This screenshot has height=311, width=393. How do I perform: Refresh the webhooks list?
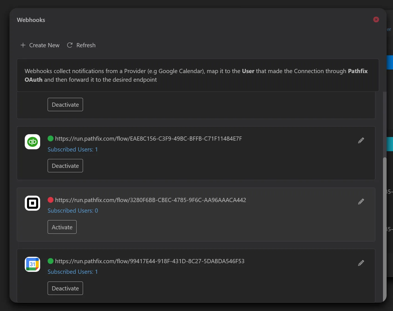(81, 45)
